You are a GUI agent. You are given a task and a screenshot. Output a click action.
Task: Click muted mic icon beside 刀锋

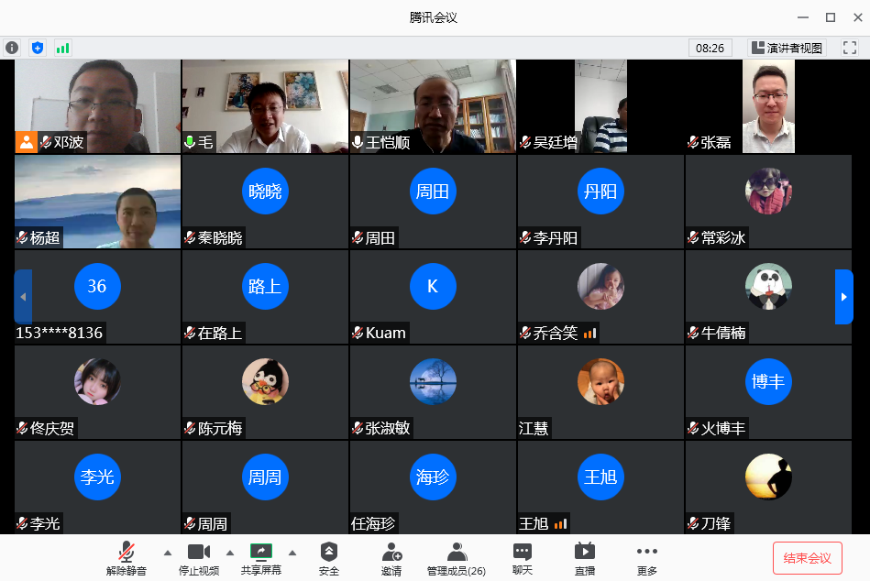coord(693,523)
